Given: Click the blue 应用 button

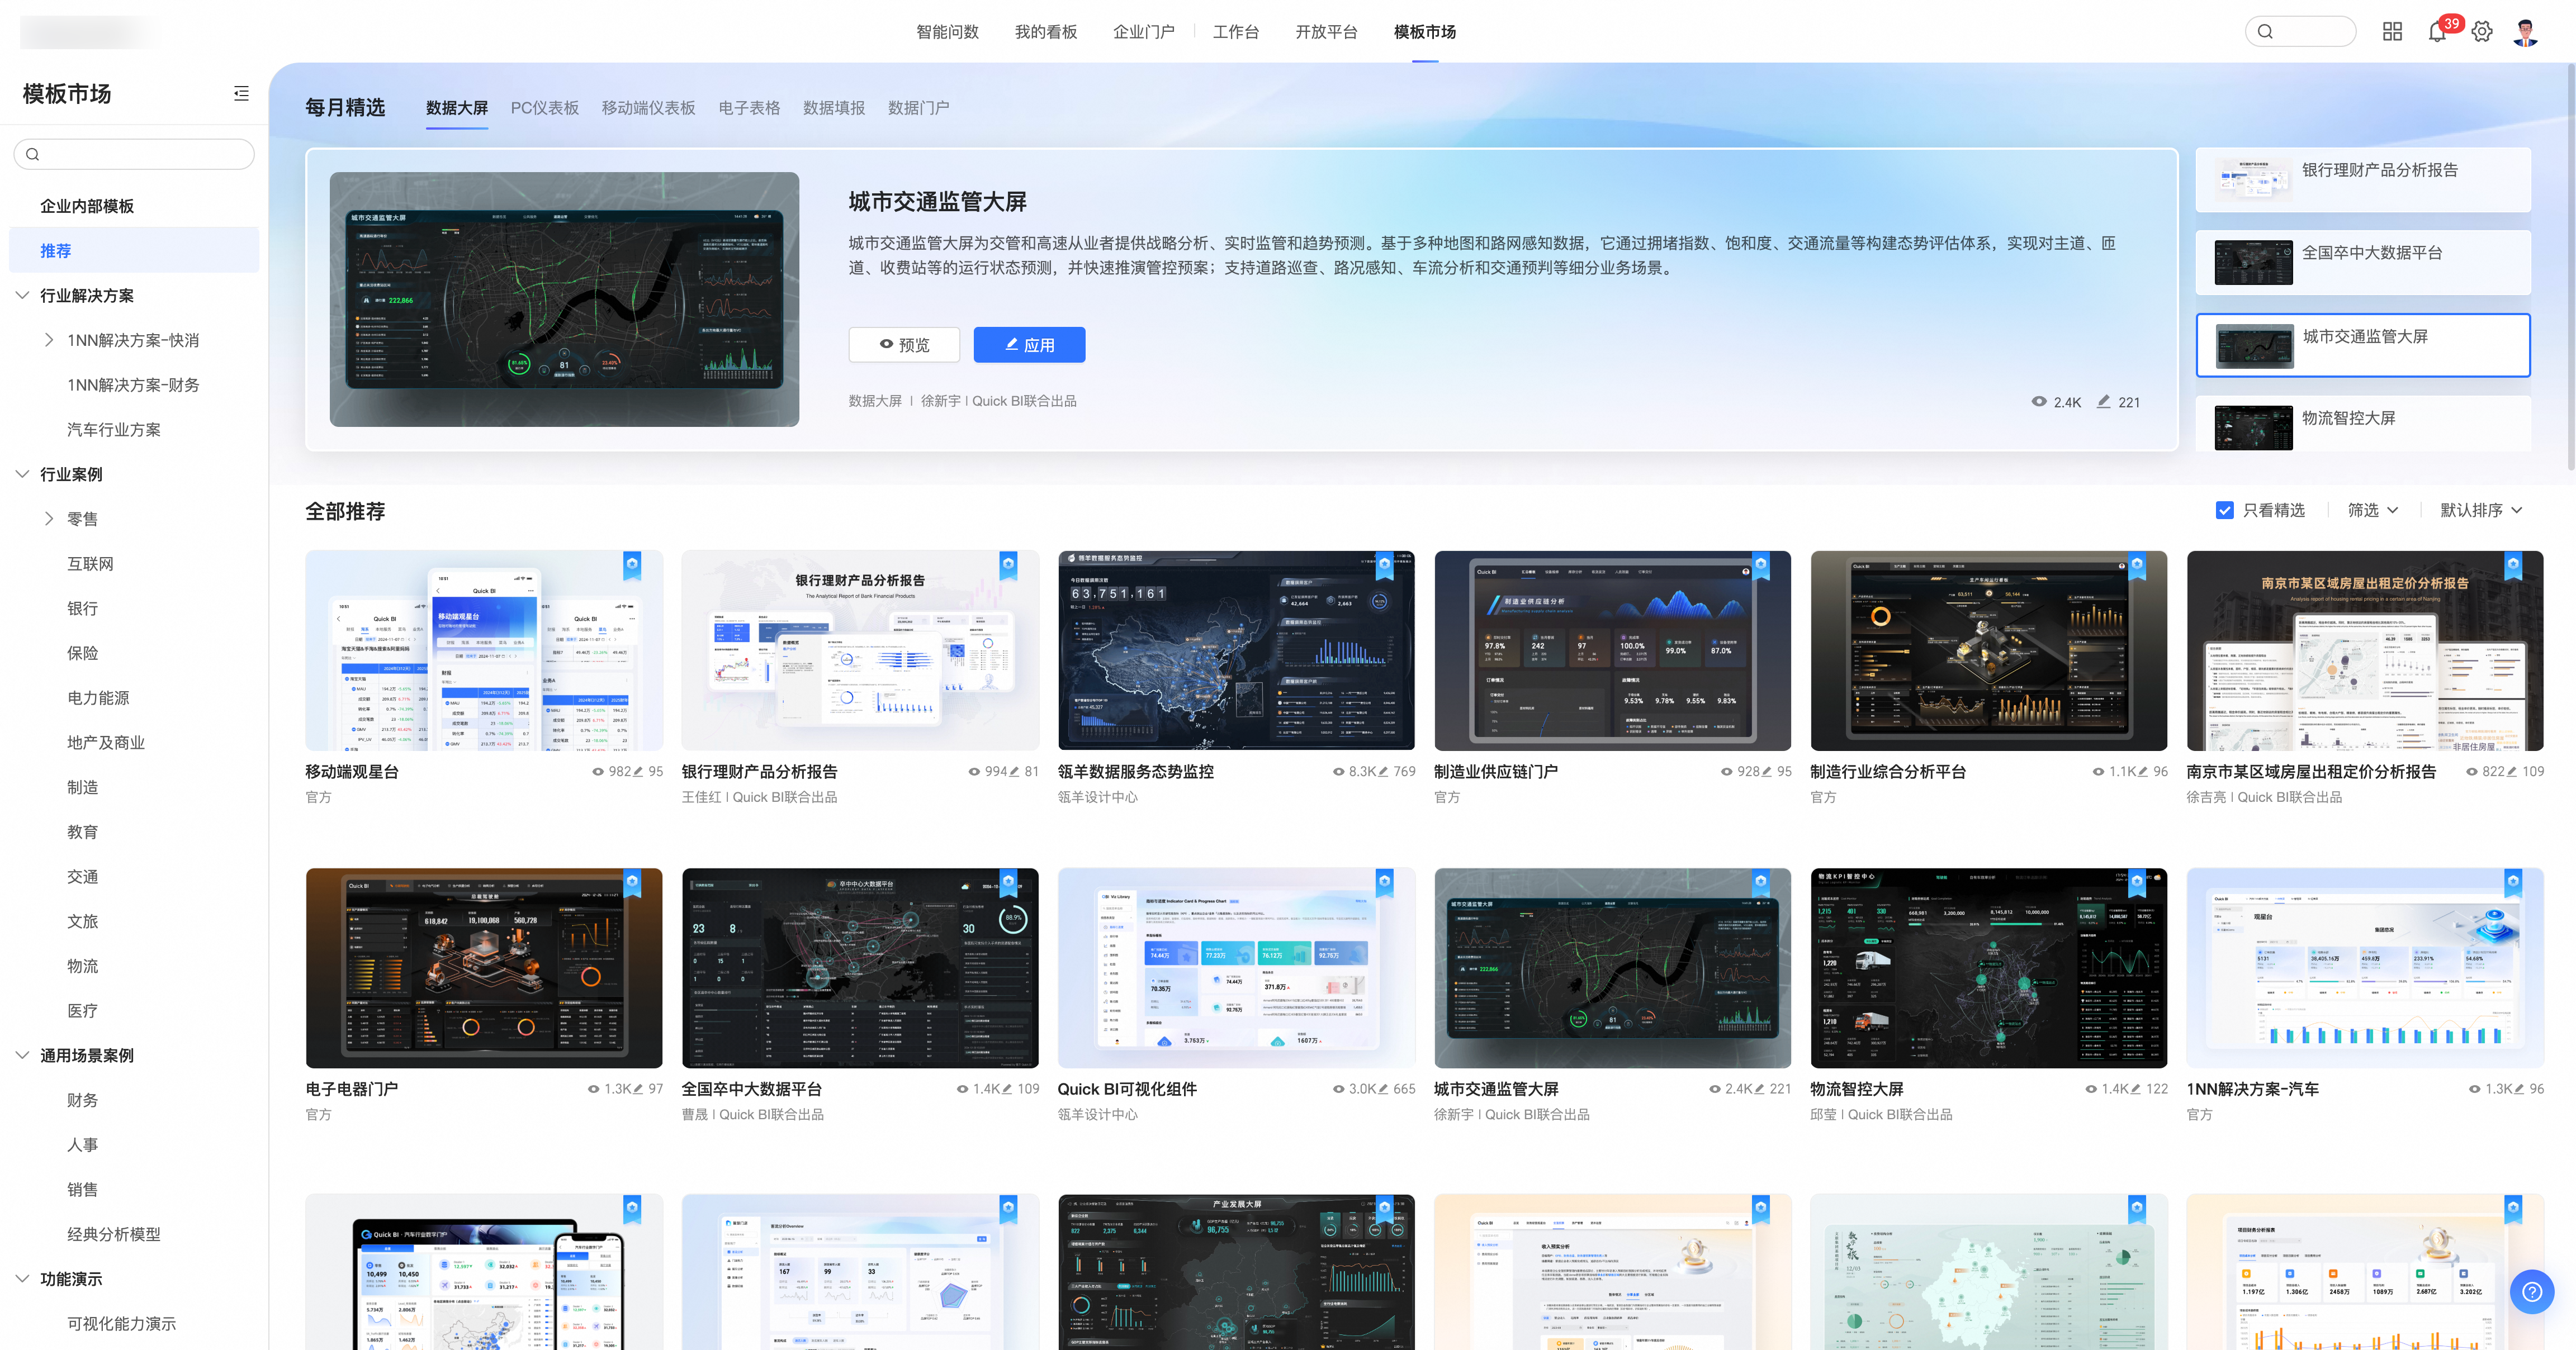Looking at the screenshot, I should point(1029,345).
